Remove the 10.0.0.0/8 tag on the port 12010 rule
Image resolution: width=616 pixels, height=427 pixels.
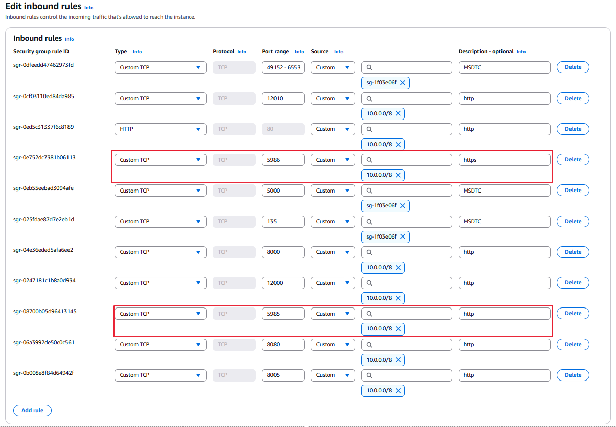[x=398, y=113]
